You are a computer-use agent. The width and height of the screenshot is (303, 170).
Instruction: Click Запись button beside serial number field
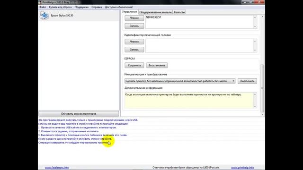pyautogui.click(x=134, y=26)
